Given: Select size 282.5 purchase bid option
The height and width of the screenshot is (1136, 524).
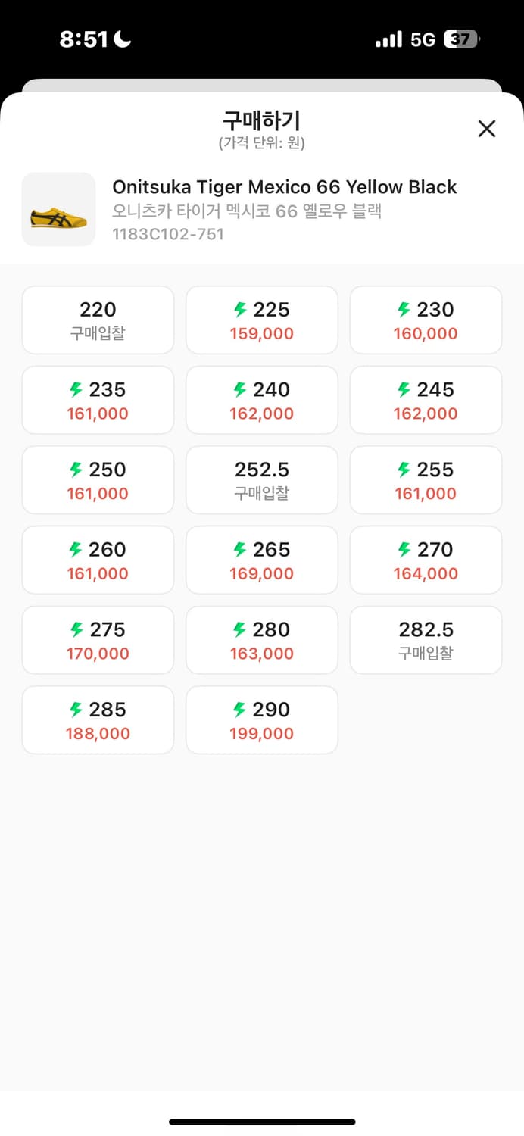Looking at the screenshot, I should tap(426, 640).
